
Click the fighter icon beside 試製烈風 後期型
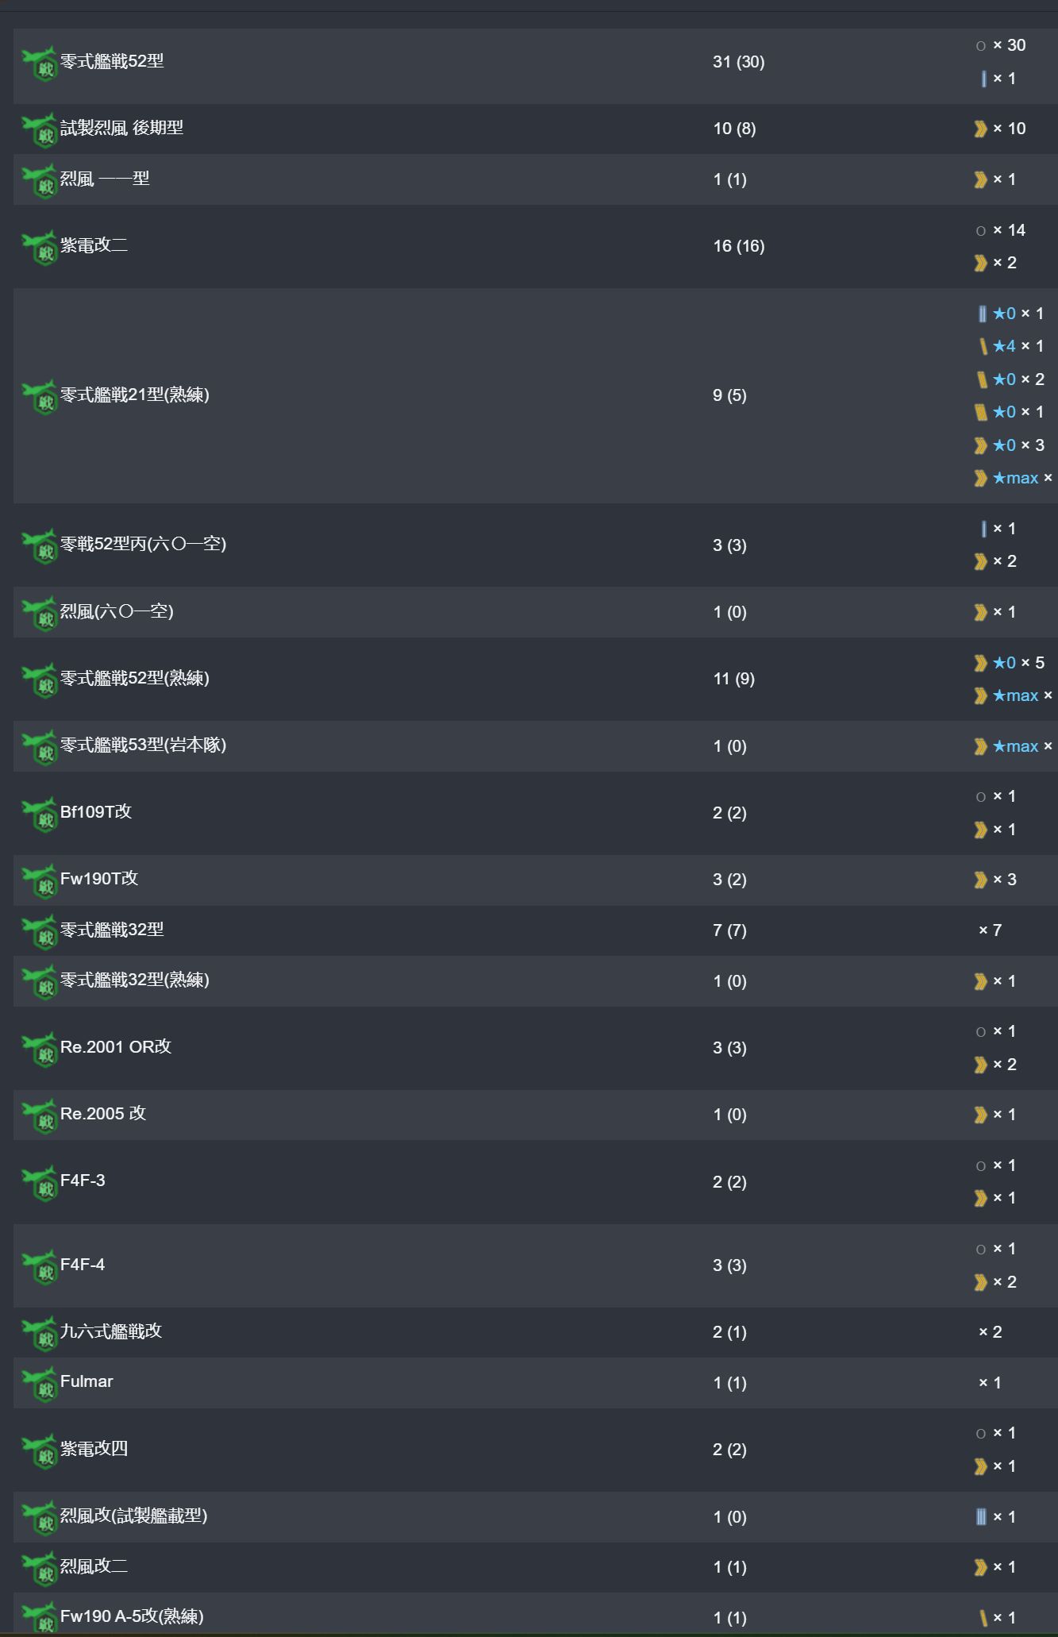coord(40,130)
